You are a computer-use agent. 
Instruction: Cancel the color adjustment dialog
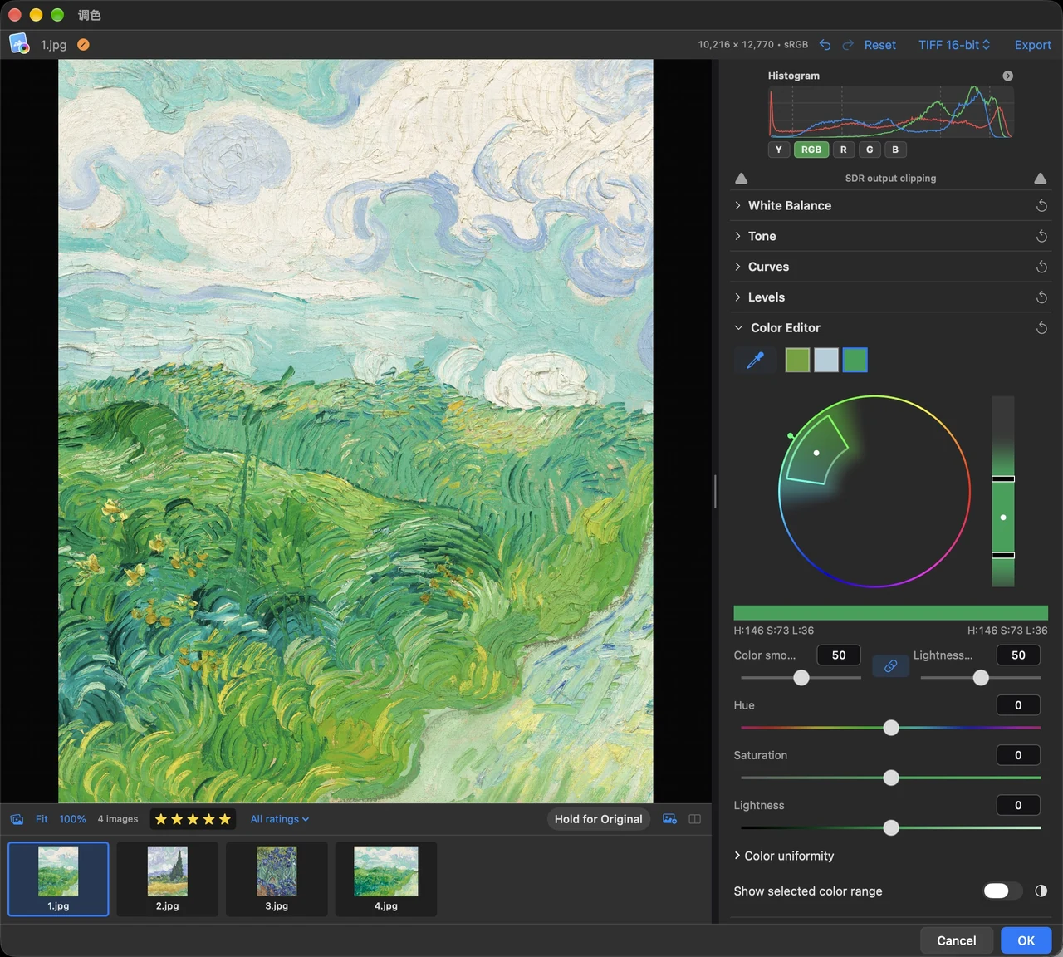point(957,940)
